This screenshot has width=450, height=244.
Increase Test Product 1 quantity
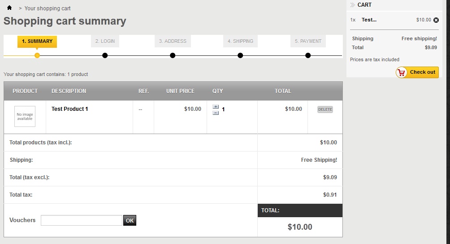pos(216,107)
